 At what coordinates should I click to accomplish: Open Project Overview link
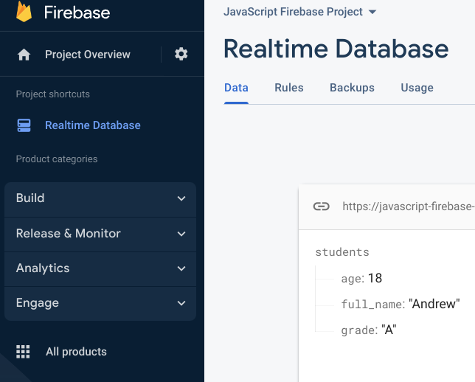click(87, 55)
